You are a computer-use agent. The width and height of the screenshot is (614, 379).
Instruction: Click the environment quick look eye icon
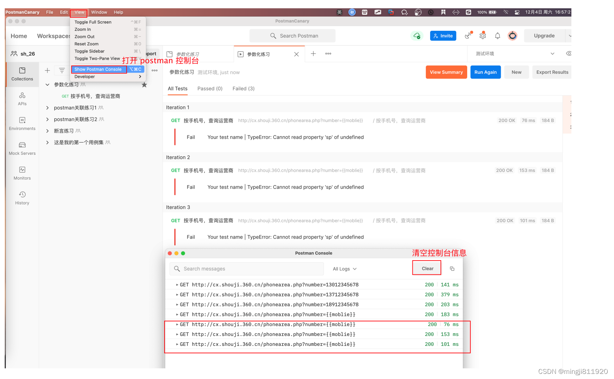pos(569,54)
